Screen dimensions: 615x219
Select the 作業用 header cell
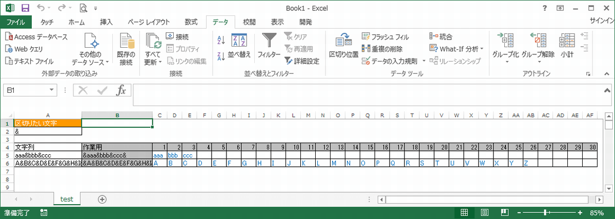[x=117, y=147]
